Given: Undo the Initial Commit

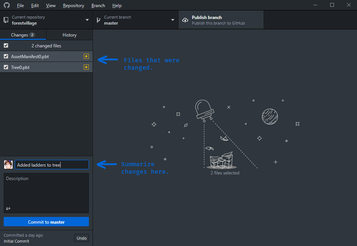Looking at the screenshot, I should [x=81, y=238].
